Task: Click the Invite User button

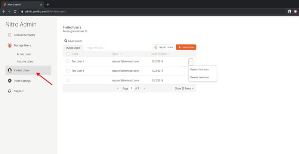Action: pyautogui.click(x=186, y=47)
